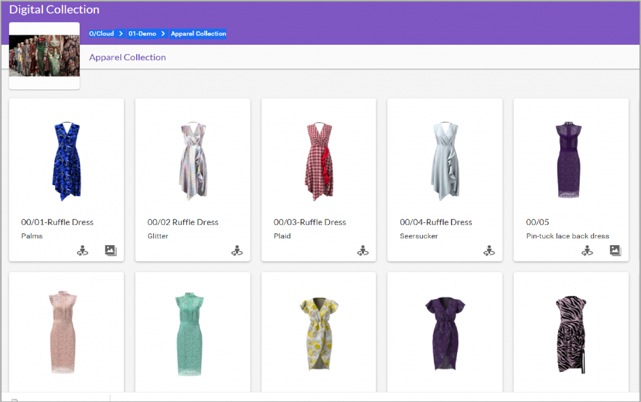The width and height of the screenshot is (641, 402).
Task: Click the Seersucker subtitle
Action: coord(419,236)
